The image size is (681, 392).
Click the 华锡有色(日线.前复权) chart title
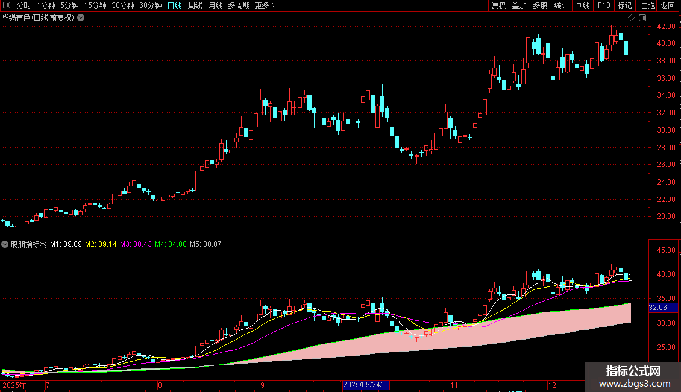(38, 18)
